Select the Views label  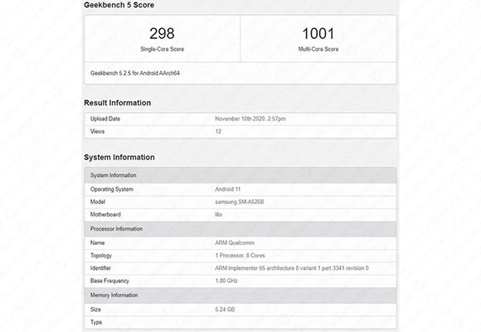point(97,131)
